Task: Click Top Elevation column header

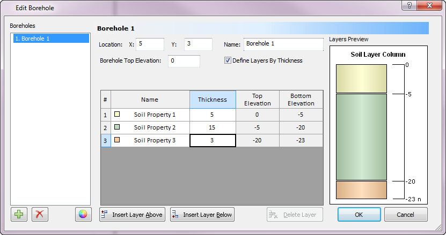Action: (258, 100)
